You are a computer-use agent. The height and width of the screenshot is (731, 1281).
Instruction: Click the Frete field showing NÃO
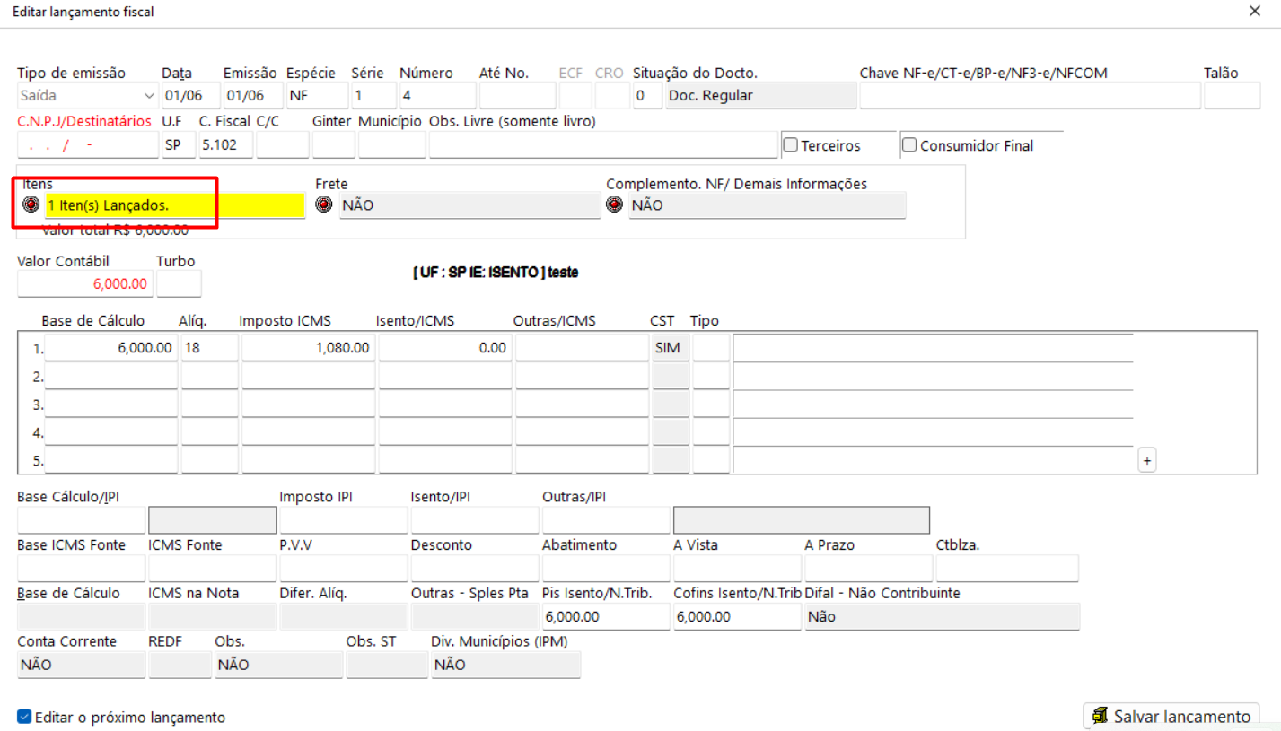469,205
